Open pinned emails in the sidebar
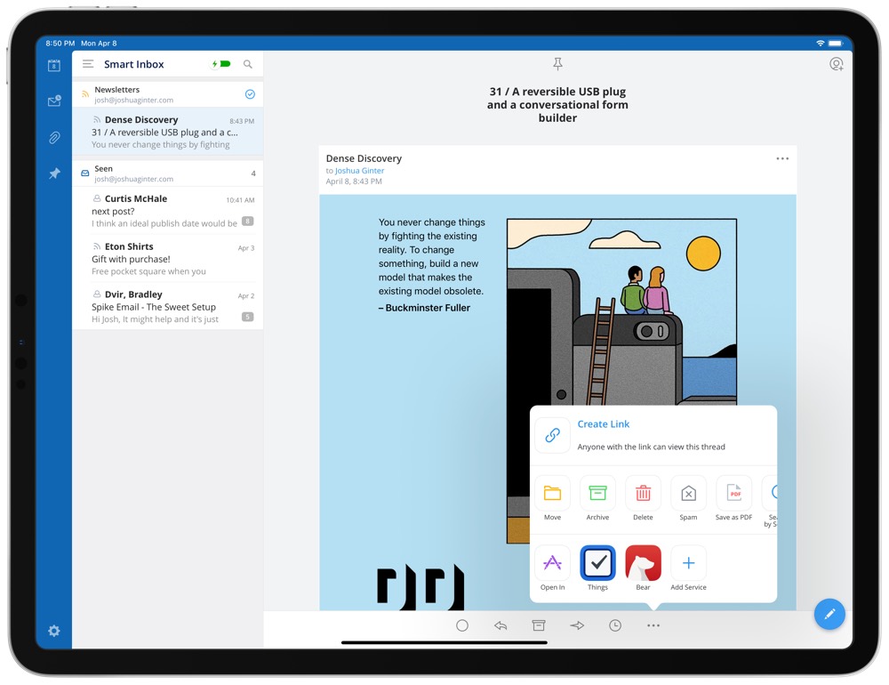 54,173
